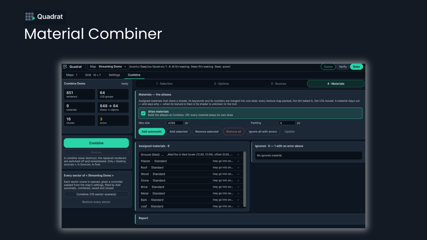Click the Add automatic button
427x240 pixels.
point(152,132)
